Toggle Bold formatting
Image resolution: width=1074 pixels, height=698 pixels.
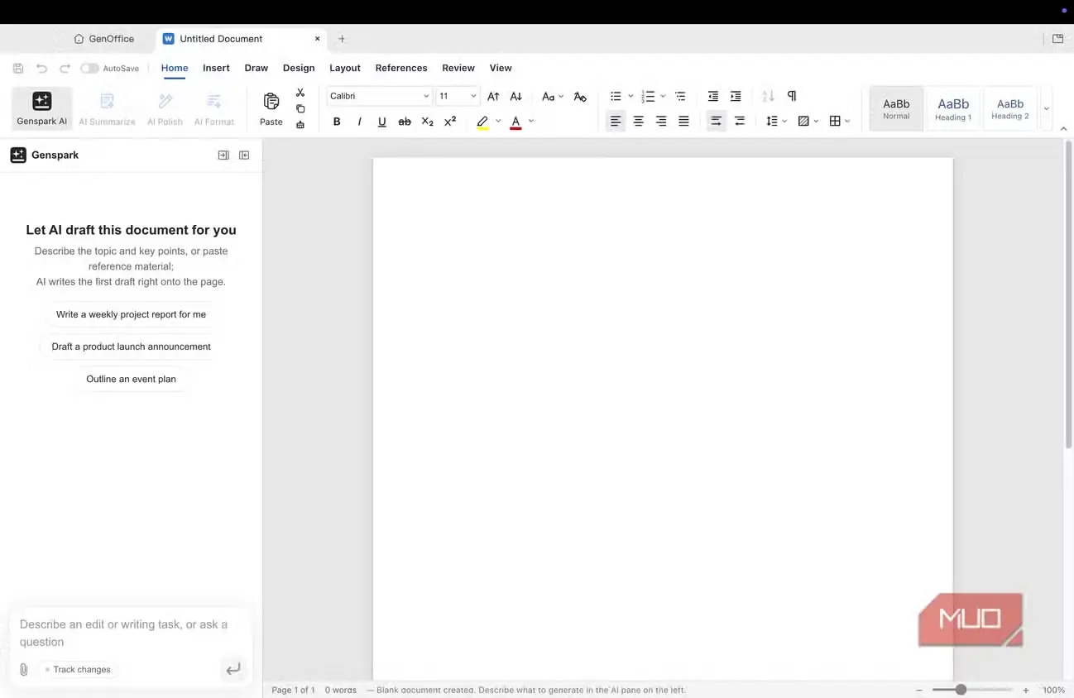337,122
